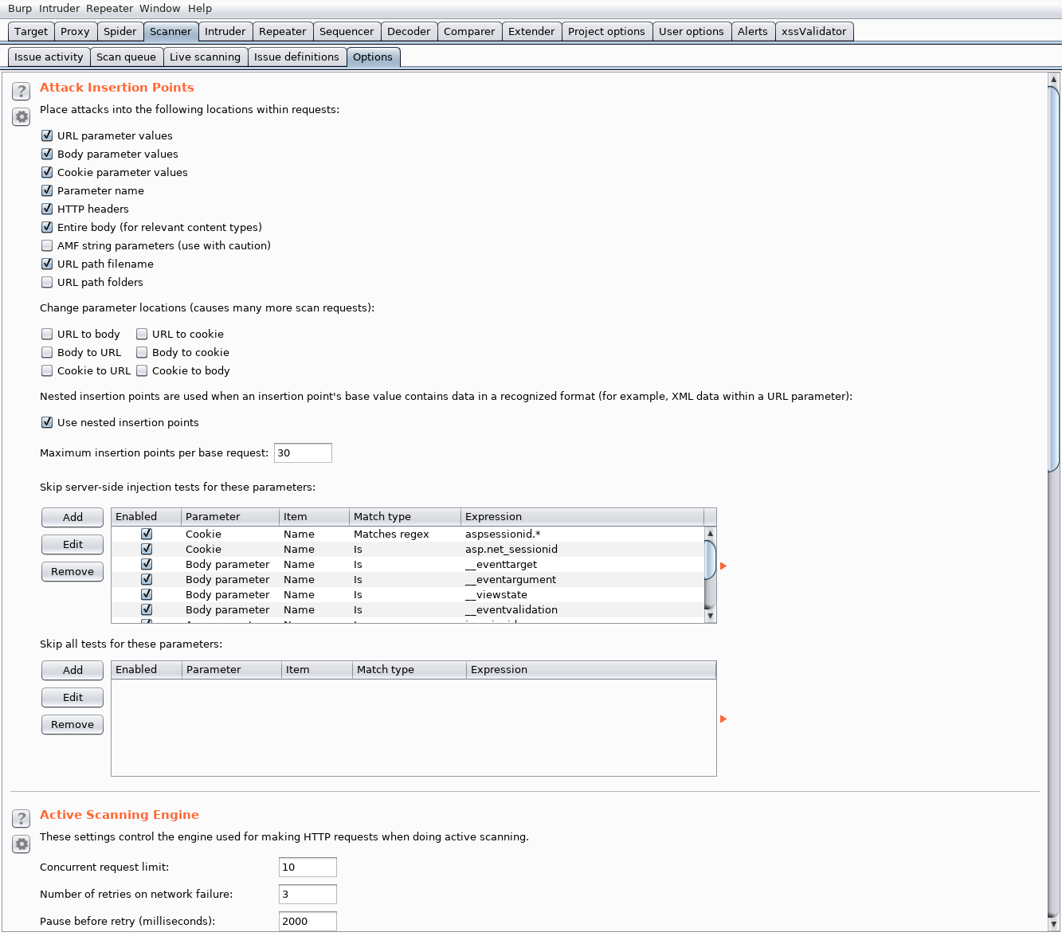Disable the __eventtarget rule checkbox

click(147, 565)
